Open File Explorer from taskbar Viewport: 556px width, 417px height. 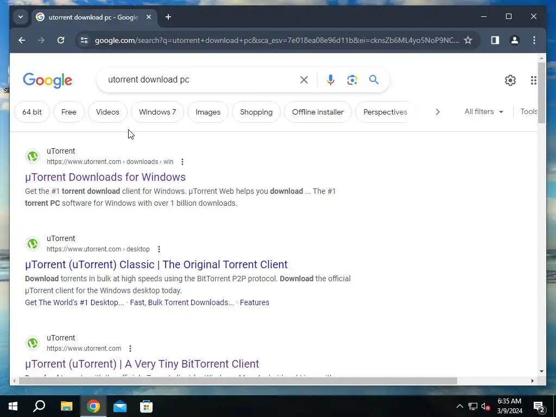(x=66, y=406)
